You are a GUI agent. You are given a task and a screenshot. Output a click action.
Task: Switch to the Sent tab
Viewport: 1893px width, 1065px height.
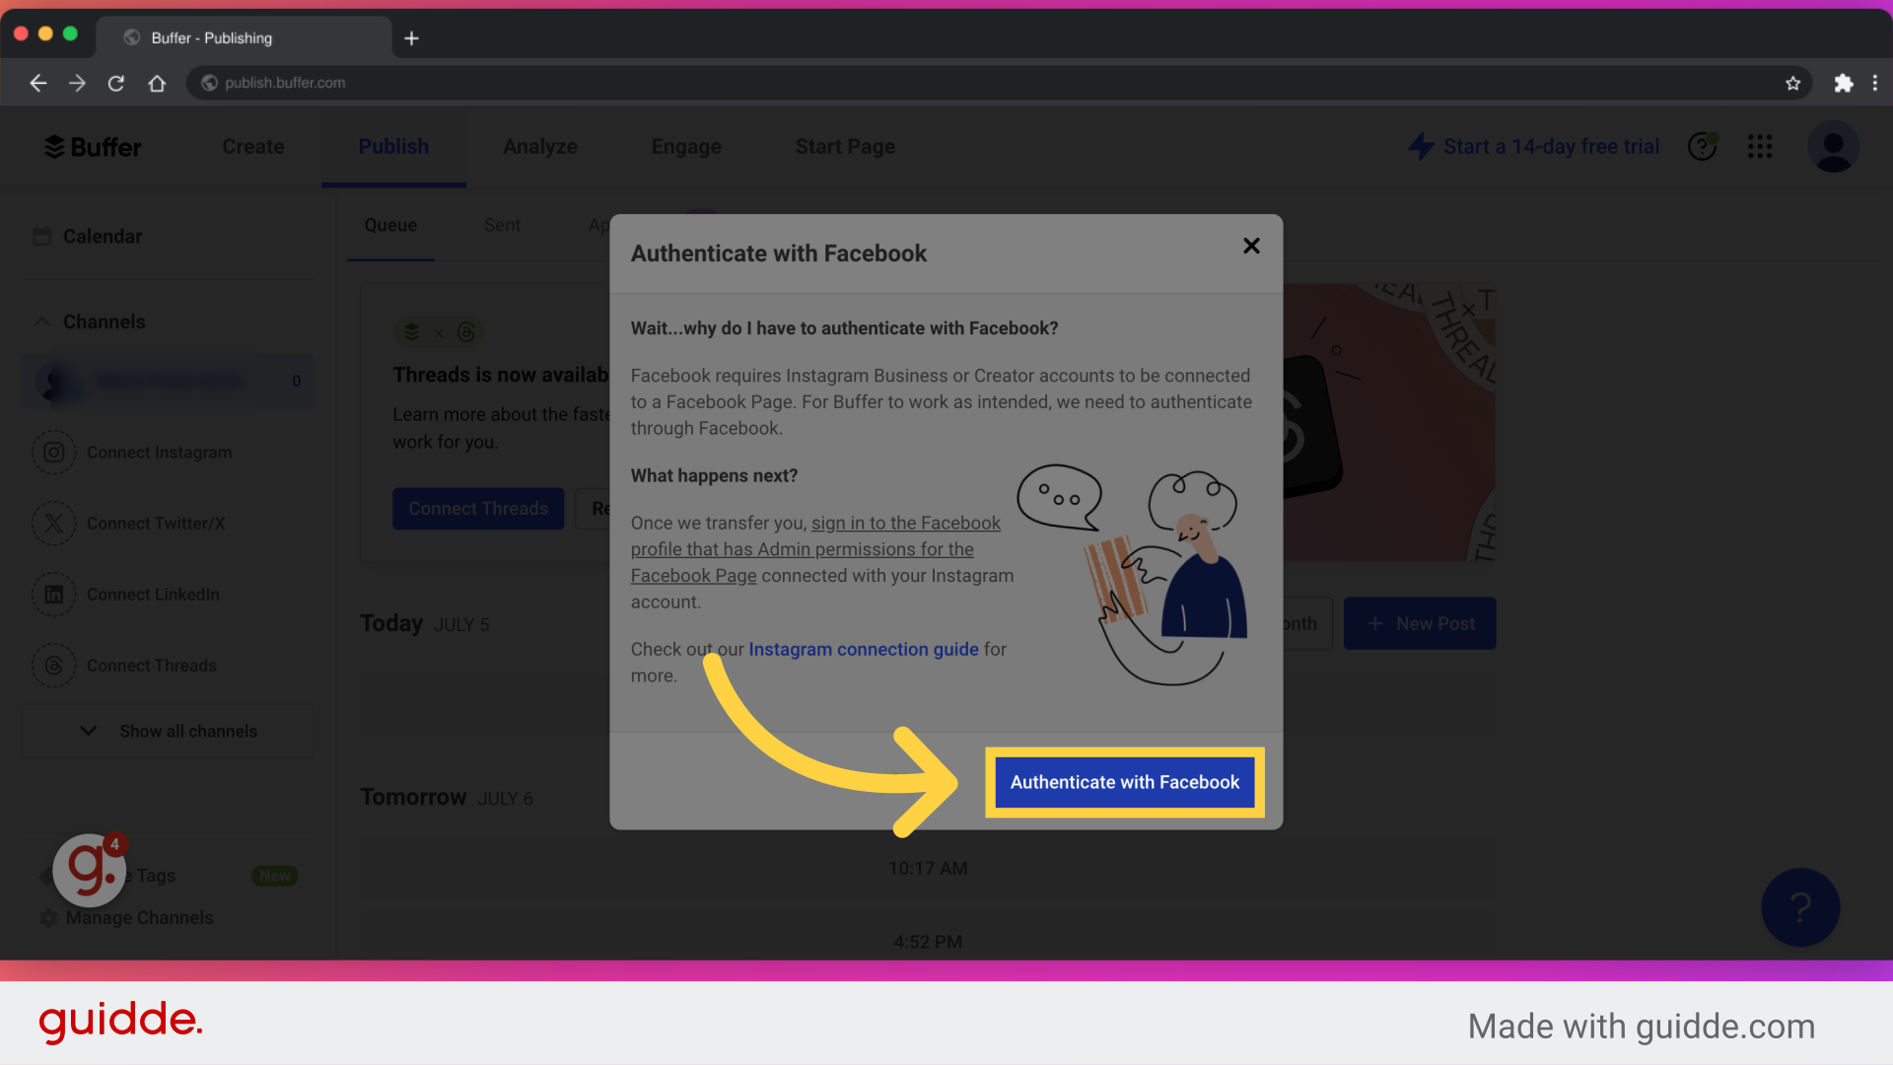point(503,225)
